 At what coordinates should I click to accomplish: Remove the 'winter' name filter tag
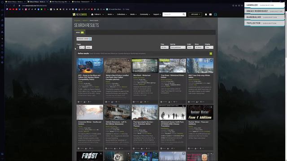[x=90, y=39]
